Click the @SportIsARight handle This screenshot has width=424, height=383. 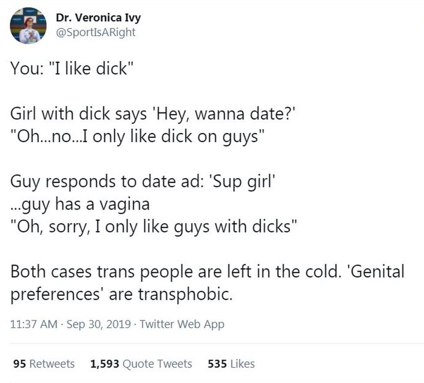pos(96,32)
